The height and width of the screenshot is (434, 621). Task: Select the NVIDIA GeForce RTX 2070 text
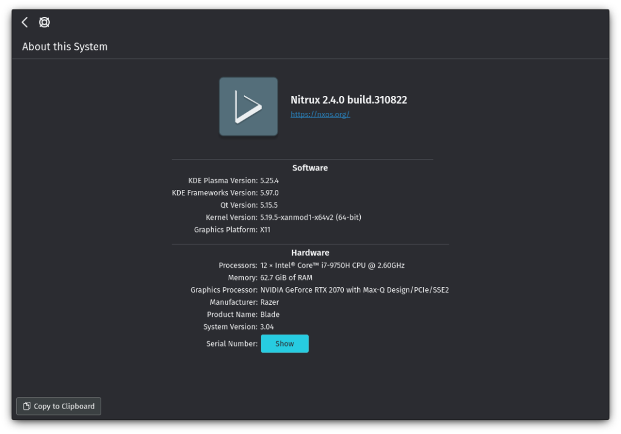point(354,290)
